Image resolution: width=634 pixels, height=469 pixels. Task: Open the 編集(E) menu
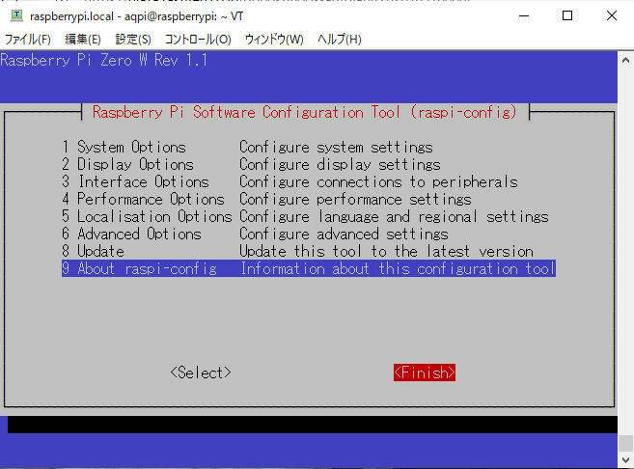coord(82,40)
